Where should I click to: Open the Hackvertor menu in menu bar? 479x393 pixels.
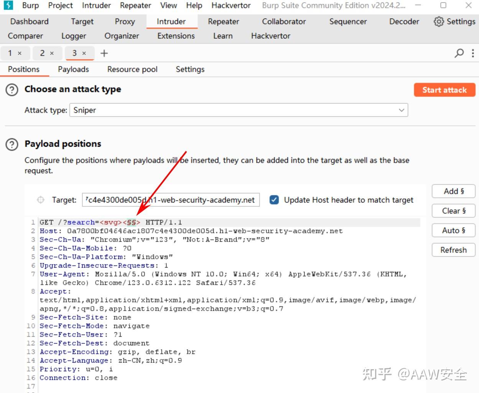pyautogui.click(x=231, y=5)
